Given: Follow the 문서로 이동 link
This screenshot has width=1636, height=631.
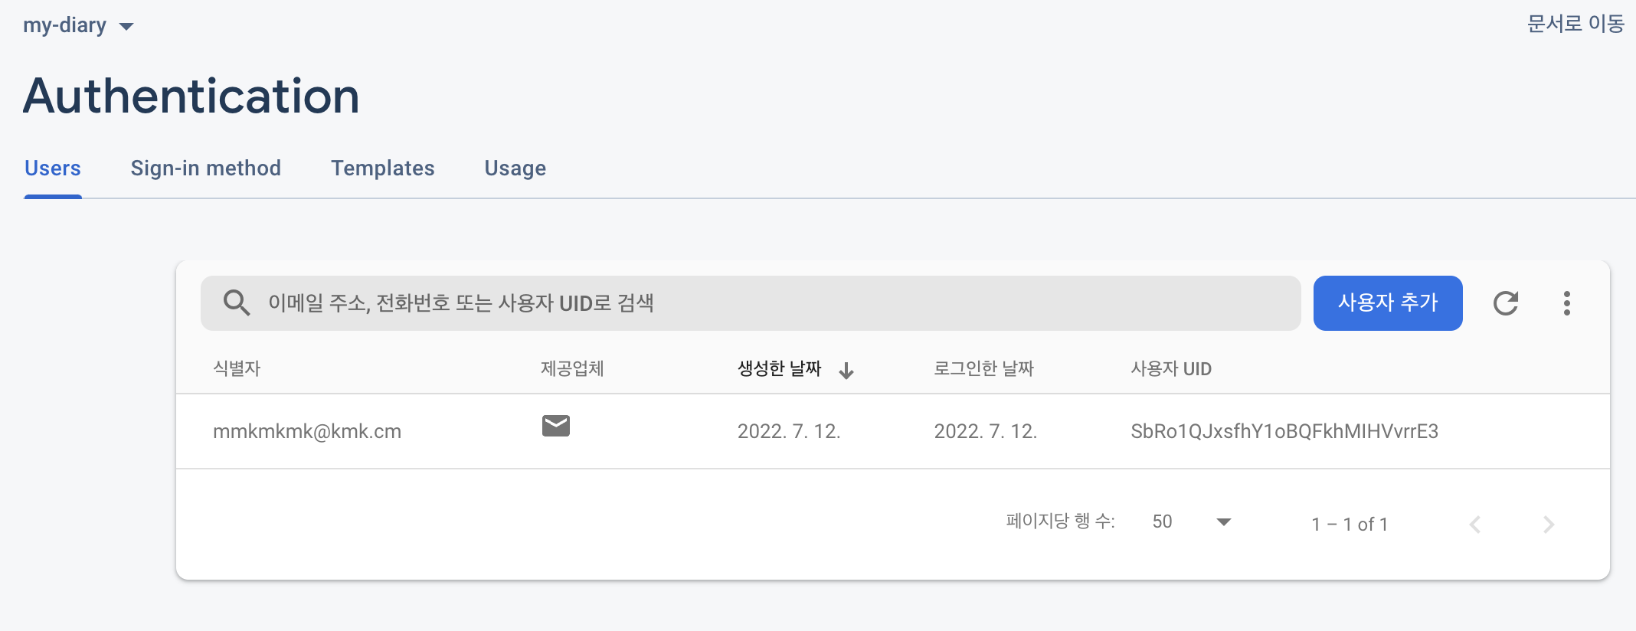Looking at the screenshot, I should [1575, 24].
